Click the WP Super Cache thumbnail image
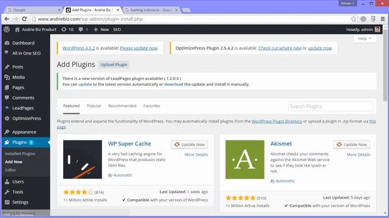The image size is (389, 218). (83, 159)
